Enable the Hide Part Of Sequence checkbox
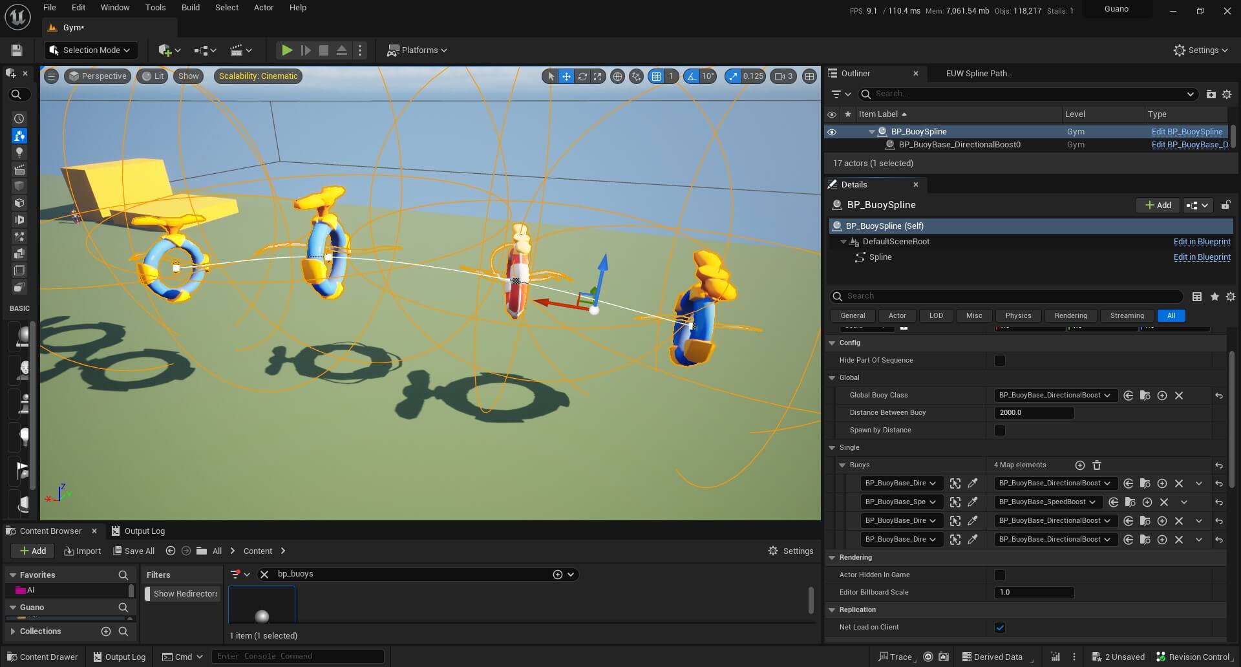 click(x=1000, y=361)
